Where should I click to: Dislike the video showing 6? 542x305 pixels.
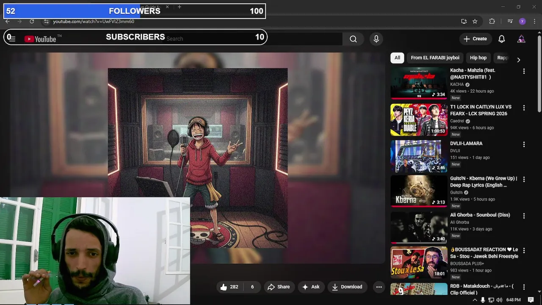(252, 287)
